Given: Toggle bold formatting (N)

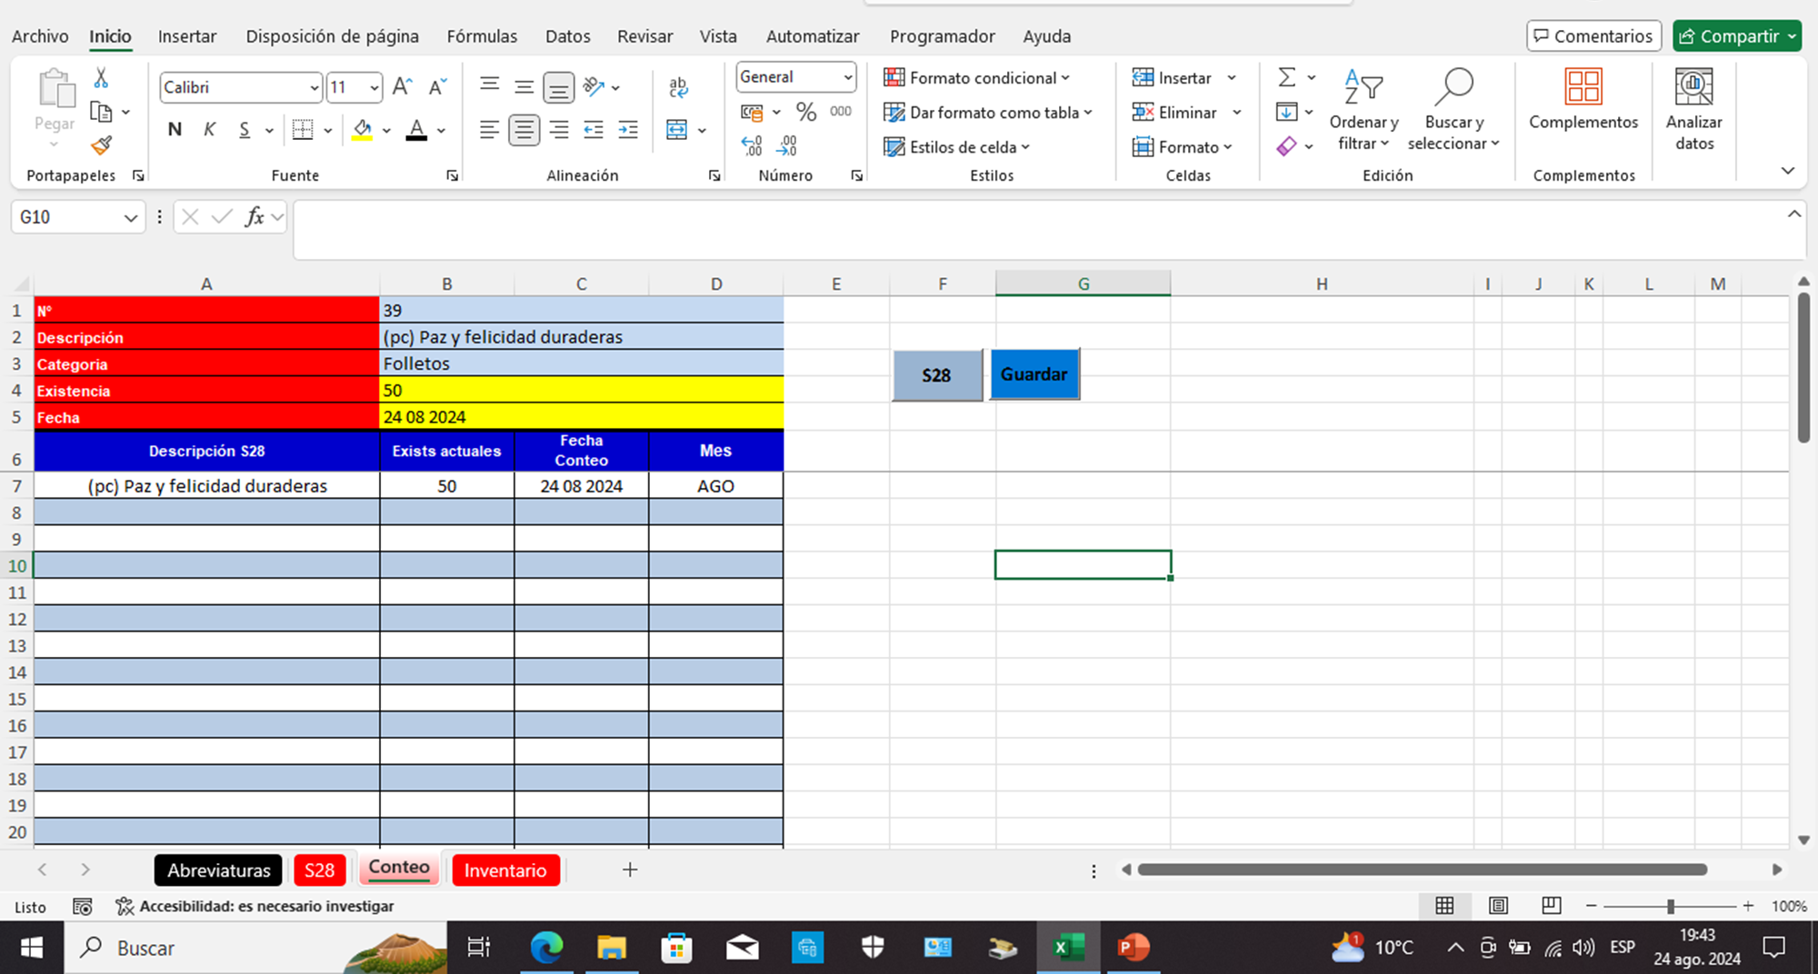Looking at the screenshot, I should pos(175,130).
